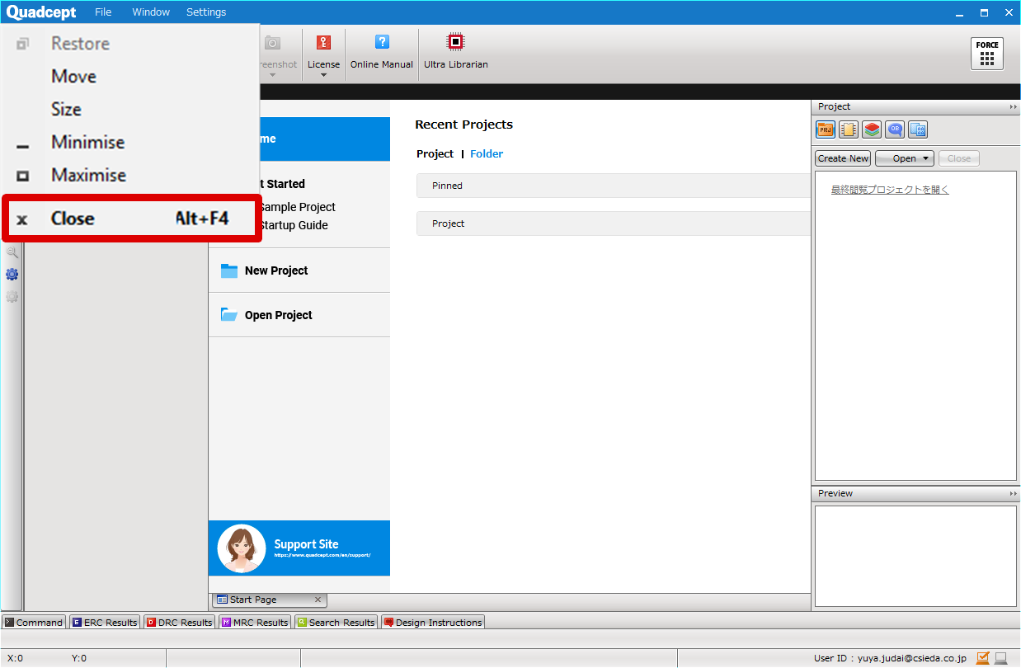The width and height of the screenshot is (1021, 668).
Task: Click the OB speech bubble icon
Action: tap(895, 129)
